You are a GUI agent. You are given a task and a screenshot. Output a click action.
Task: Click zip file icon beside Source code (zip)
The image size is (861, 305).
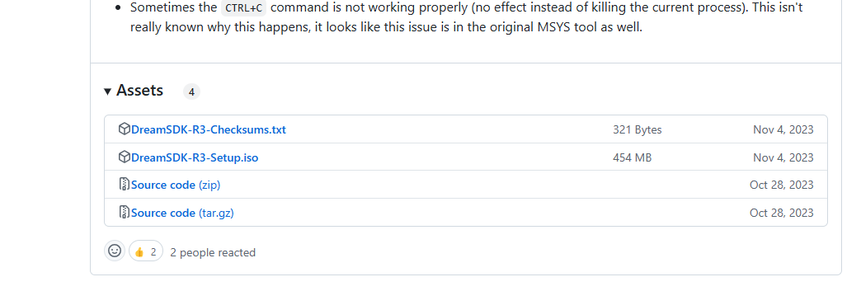[124, 184]
